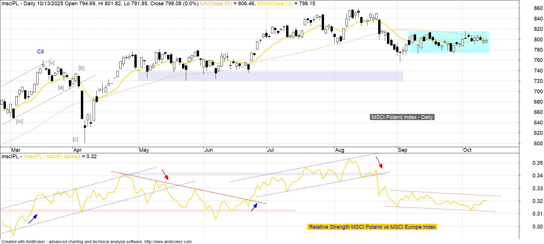Click the red down arrow in mid-May
The image size is (544, 244).
coord(165,174)
